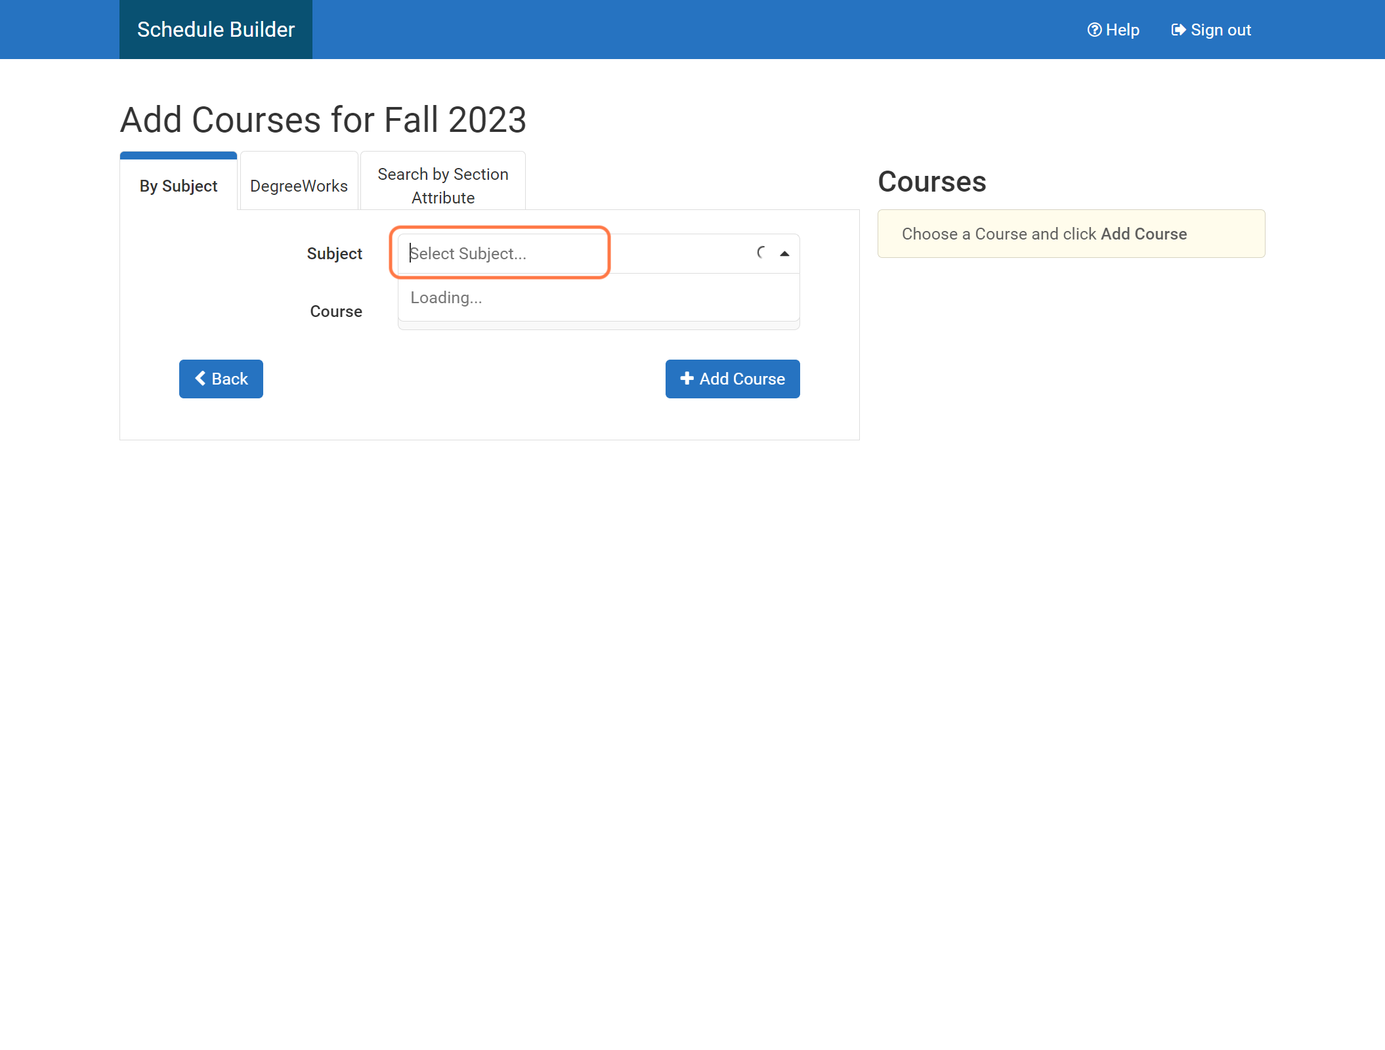Click the 'Choose a Course' notice
This screenshot has height=1050, width=1385.
point(1071,234)
